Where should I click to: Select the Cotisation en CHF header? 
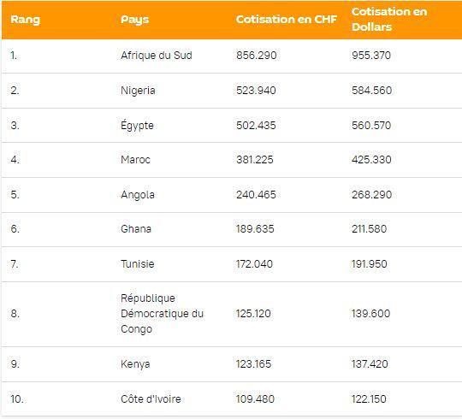point(286,19)
